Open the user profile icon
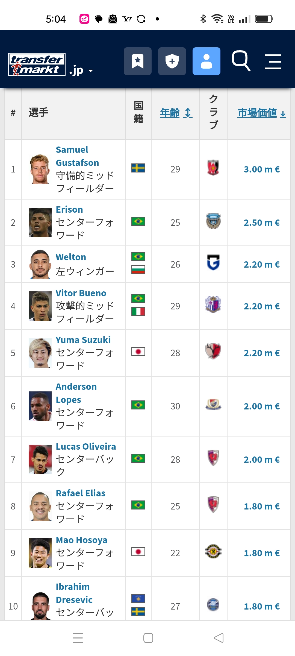The height and width of the screenshot is (656, 295). [206, 61]
